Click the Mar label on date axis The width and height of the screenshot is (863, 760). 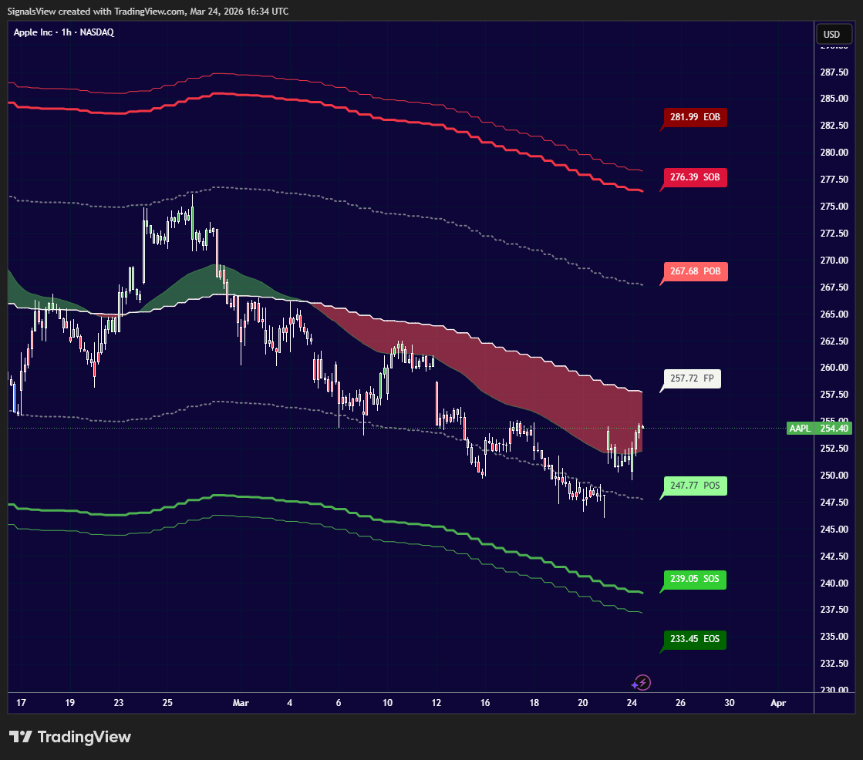pos(241,703)
